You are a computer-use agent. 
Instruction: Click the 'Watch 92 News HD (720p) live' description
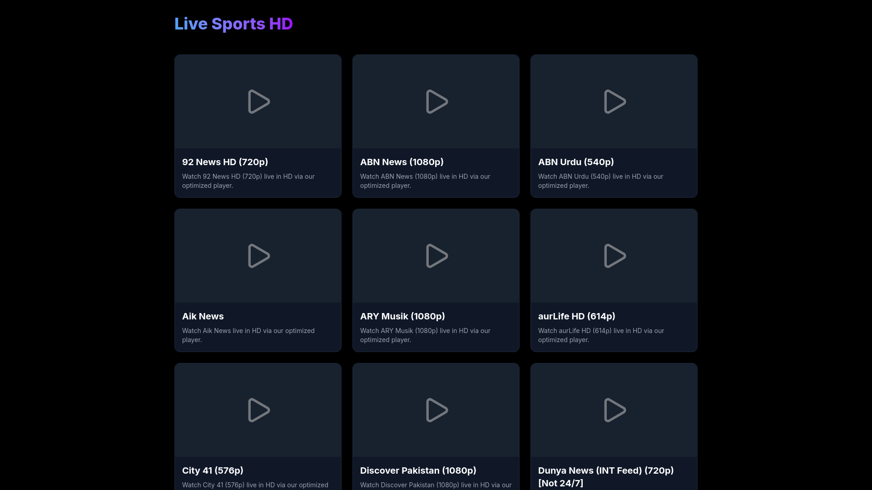click(248, 181)
